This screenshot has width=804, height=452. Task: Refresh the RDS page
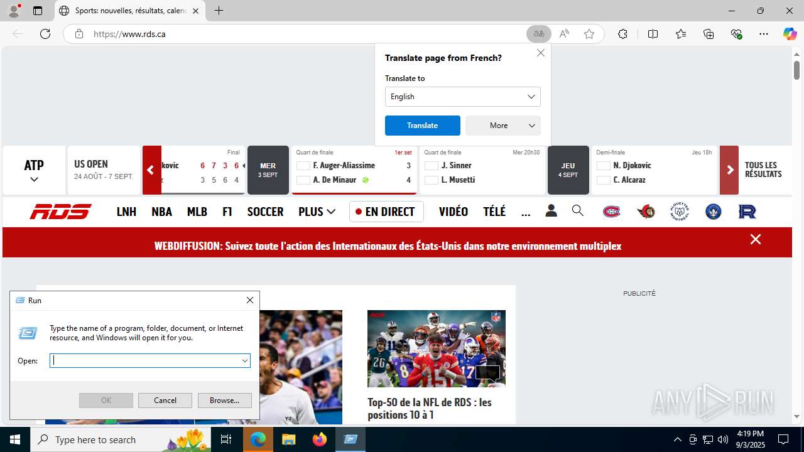coord(45,34)
